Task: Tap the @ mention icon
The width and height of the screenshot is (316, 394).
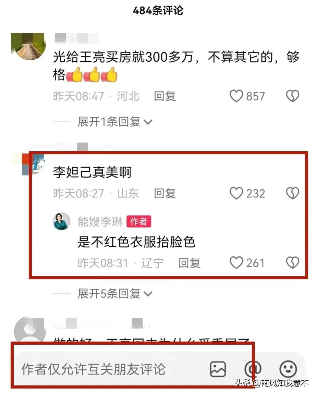Action: [253, 369]
